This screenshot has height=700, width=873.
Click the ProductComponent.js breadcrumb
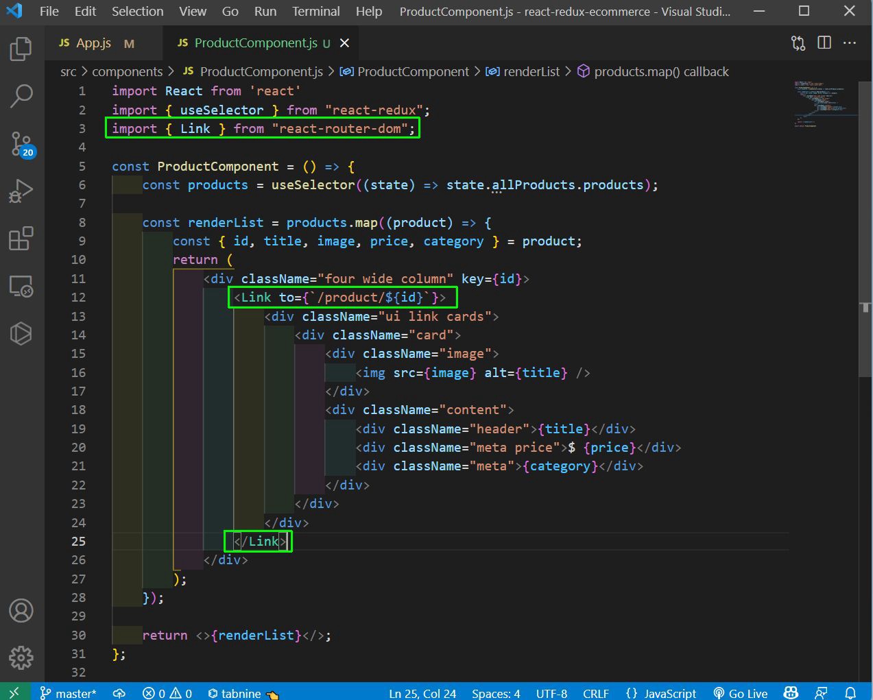point(252,72)
